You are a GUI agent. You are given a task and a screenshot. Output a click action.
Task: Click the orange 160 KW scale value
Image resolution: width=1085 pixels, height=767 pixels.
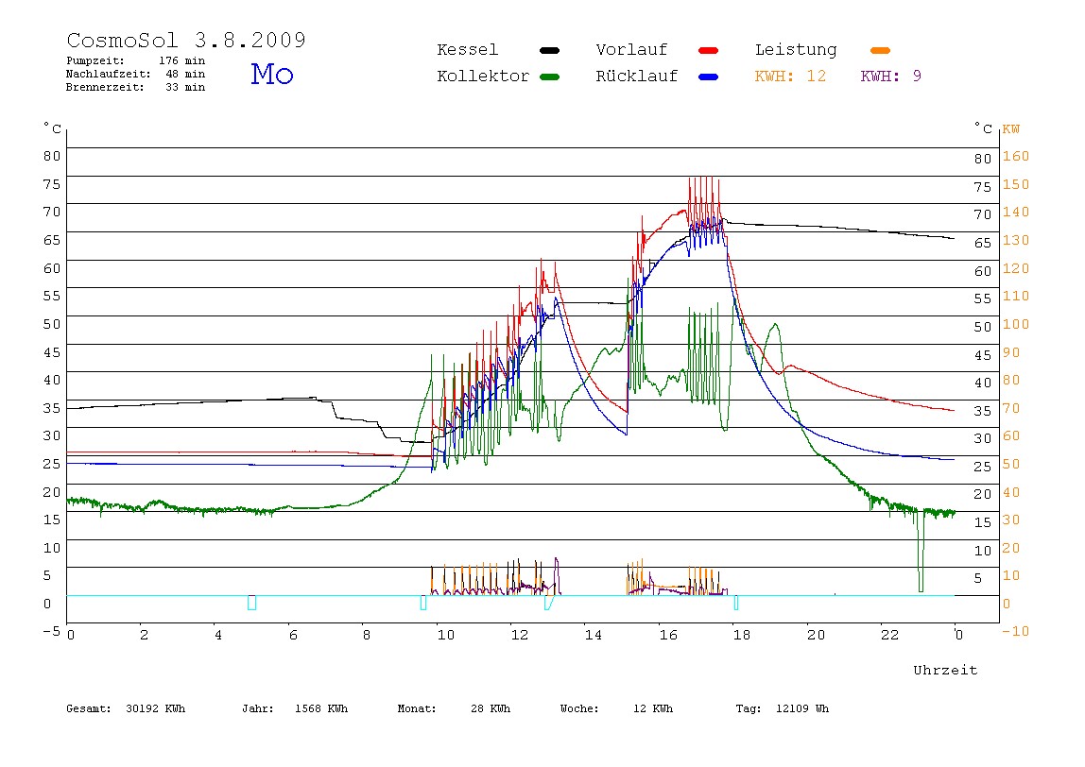(1016, 156)
